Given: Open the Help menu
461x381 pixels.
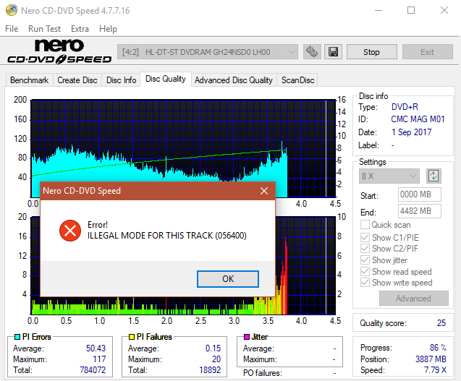Looking at the screenshot, I should point(108,29).
